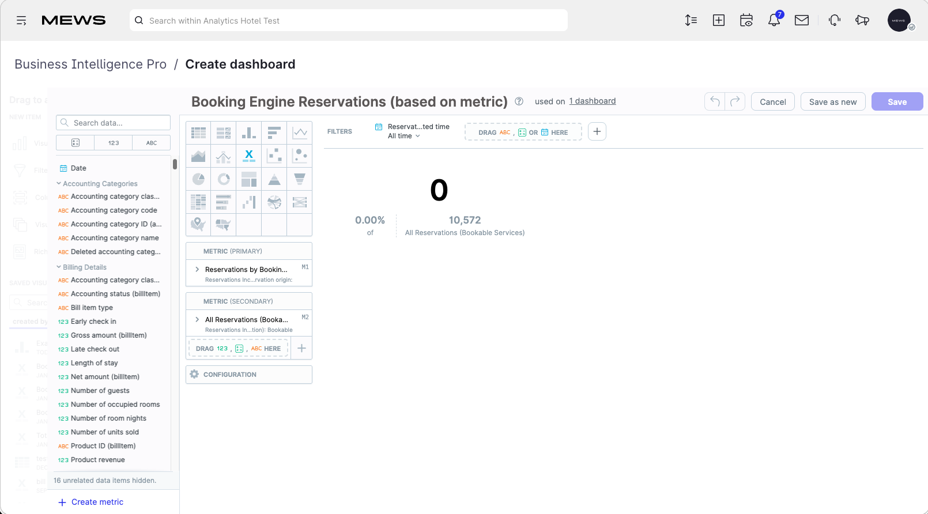
Task: Pick the Bubble chart visualization
Action: 300,156
